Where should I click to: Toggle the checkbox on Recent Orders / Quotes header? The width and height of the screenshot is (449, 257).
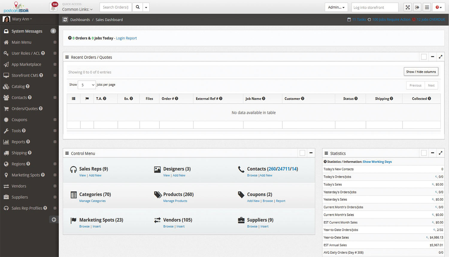(x=424, y=56)
